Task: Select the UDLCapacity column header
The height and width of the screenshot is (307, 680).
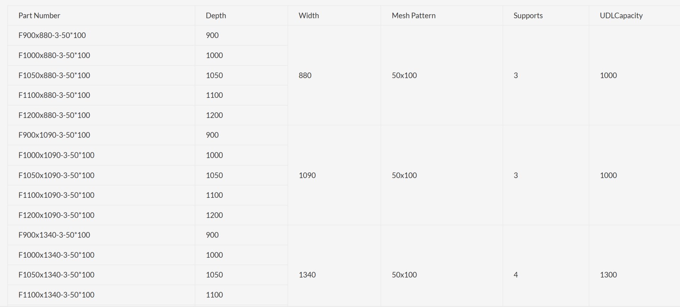Action: click(x=621, y=16)
